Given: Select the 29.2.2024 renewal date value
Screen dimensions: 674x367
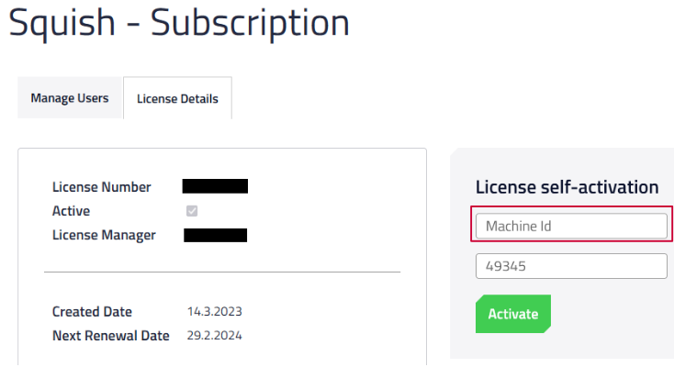Looking at the screenshot, I should coord(214,336).
